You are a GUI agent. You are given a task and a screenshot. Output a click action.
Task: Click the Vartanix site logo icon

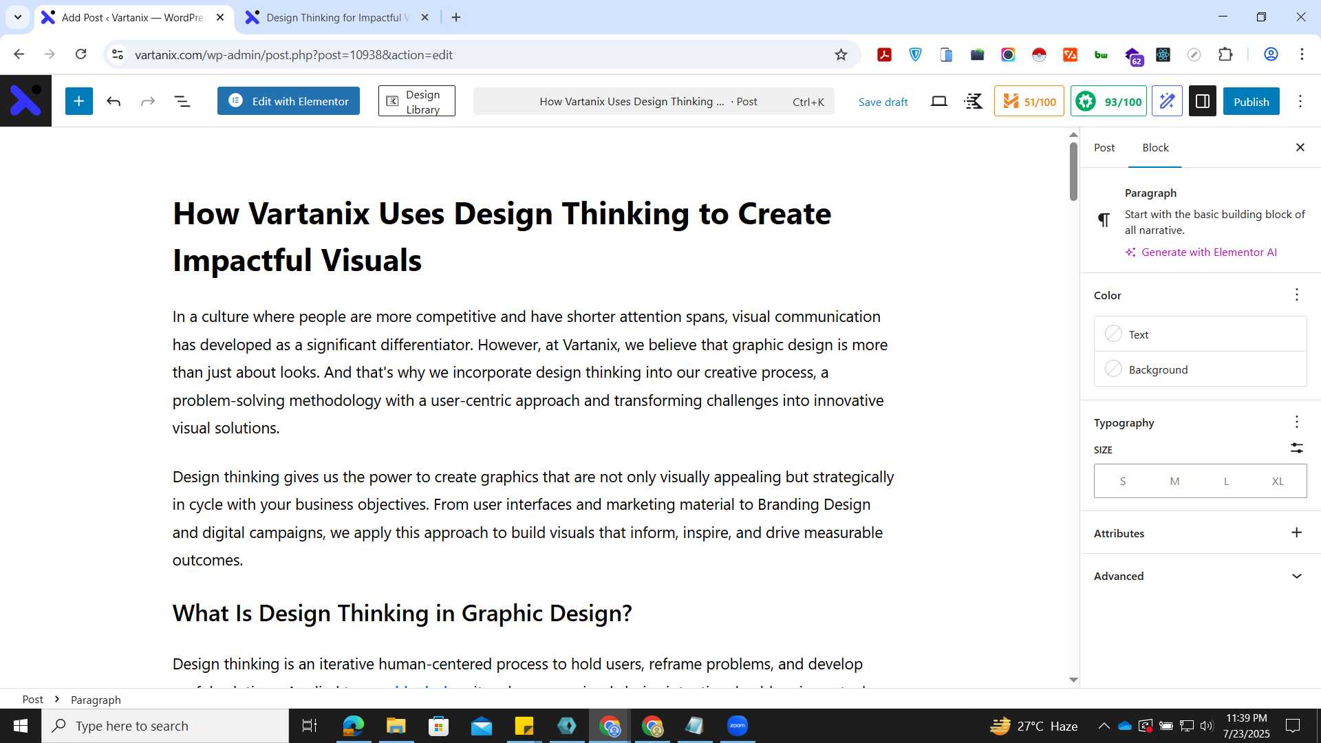click(25, 101)
